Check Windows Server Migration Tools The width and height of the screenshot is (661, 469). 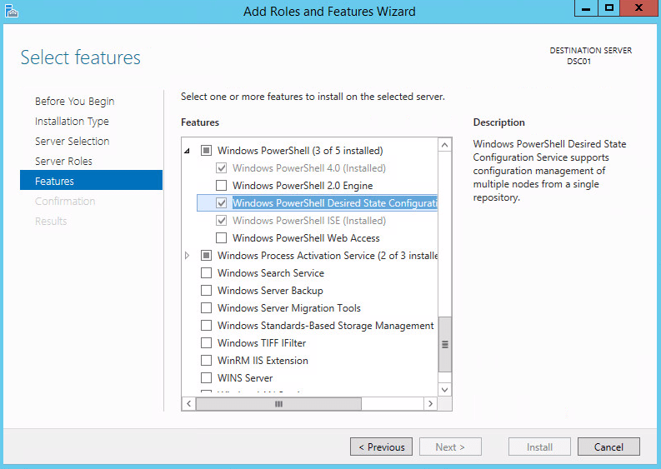[x=206, y=308]
